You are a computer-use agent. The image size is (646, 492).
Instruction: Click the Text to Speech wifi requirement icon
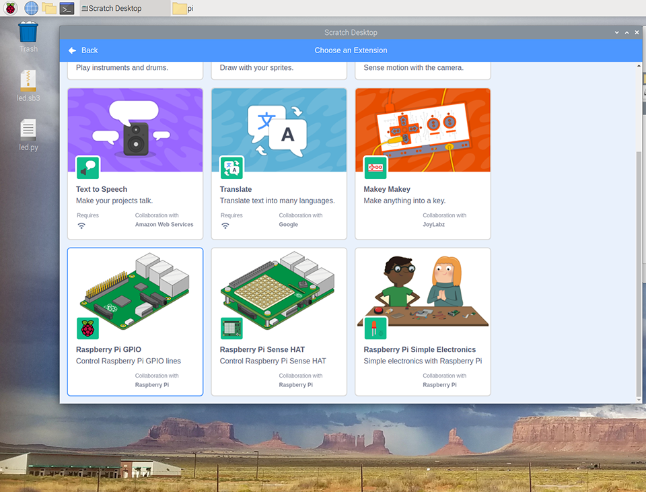(x=81, y=226)
